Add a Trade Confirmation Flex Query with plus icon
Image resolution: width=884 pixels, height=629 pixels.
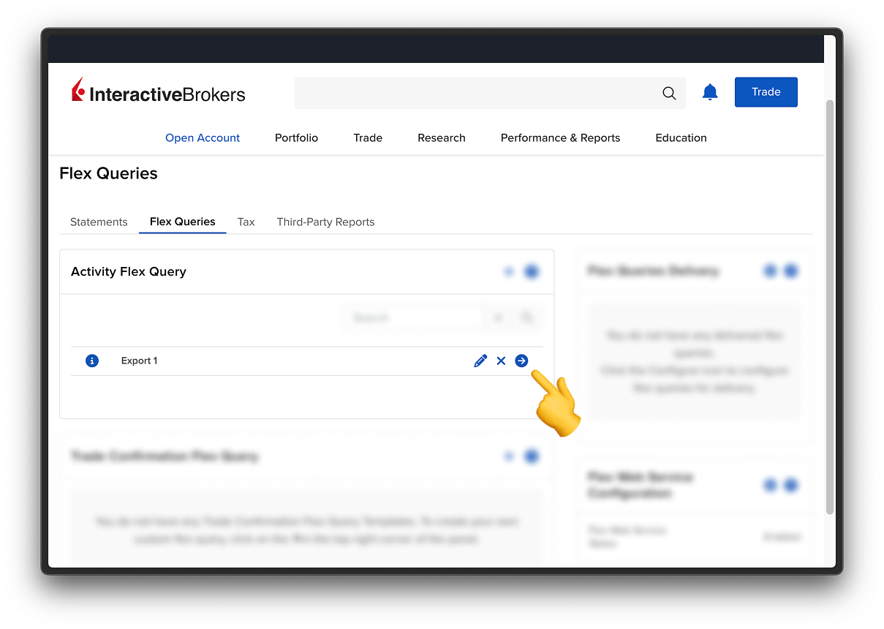coord(509,456)
